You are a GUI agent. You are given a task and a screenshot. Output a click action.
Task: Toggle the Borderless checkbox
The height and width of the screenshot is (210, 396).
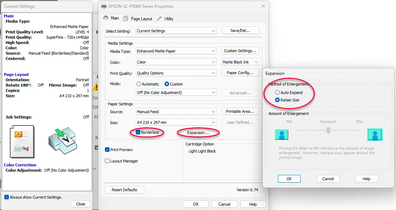tap(138, 132)
